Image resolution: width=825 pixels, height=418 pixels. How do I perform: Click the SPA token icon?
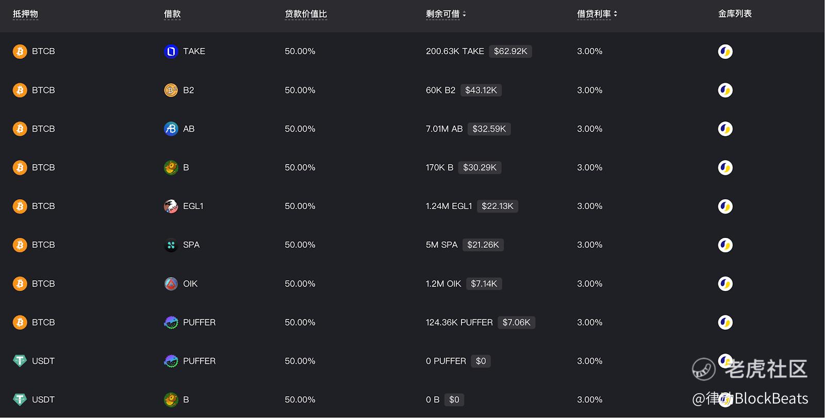(171, 245)
